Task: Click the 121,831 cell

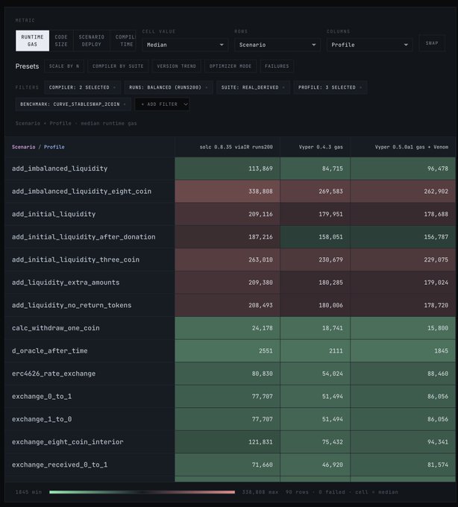Action: click(x=228, y=441)
